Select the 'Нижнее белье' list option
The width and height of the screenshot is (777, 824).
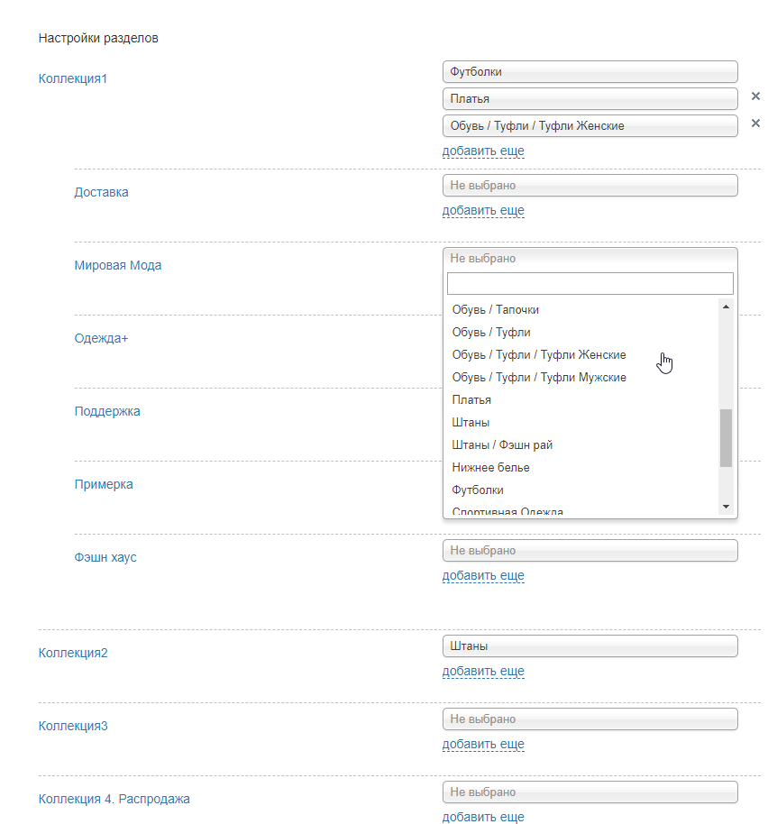point(491,468)
